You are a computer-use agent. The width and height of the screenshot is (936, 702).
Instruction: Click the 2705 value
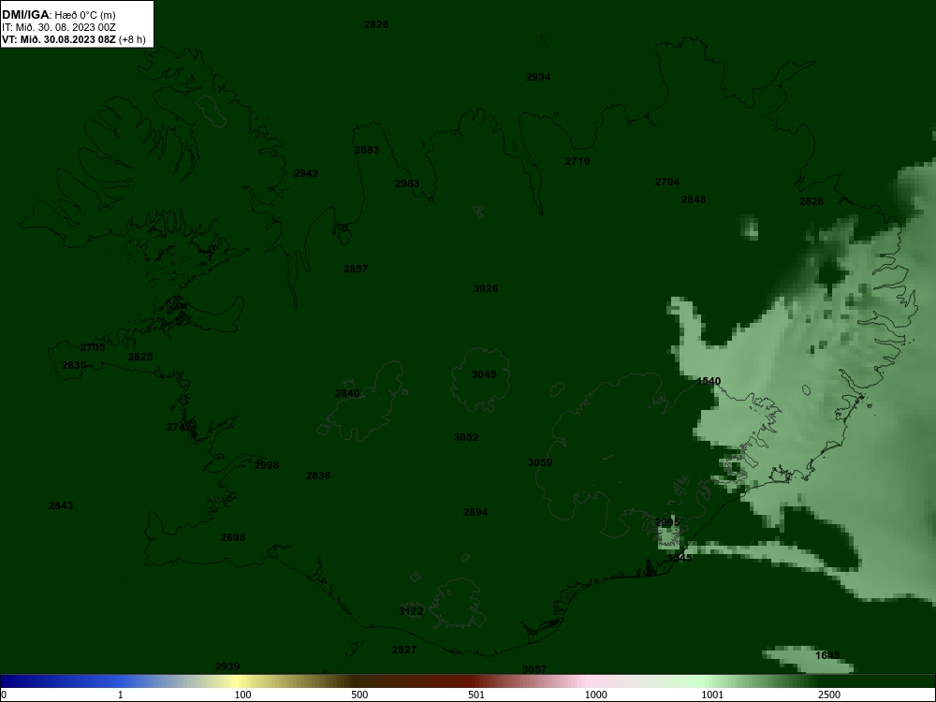click(93, 347)
